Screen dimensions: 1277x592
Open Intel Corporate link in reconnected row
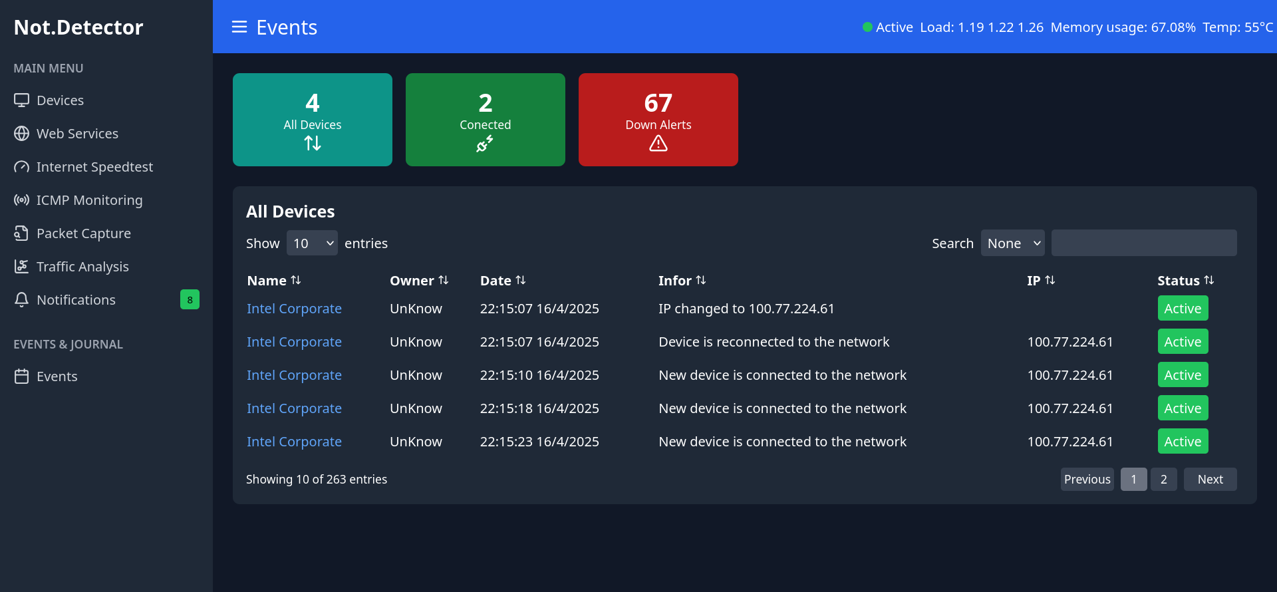pos(294,341)
